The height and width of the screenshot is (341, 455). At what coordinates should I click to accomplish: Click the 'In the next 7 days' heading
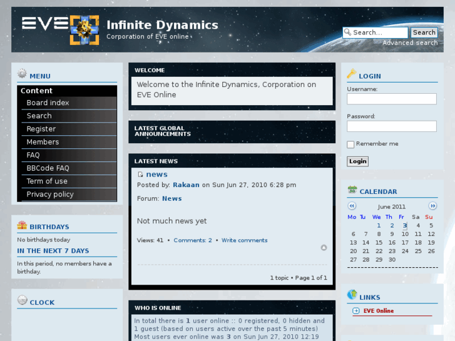pyautogui.click(x=53, y=251)
